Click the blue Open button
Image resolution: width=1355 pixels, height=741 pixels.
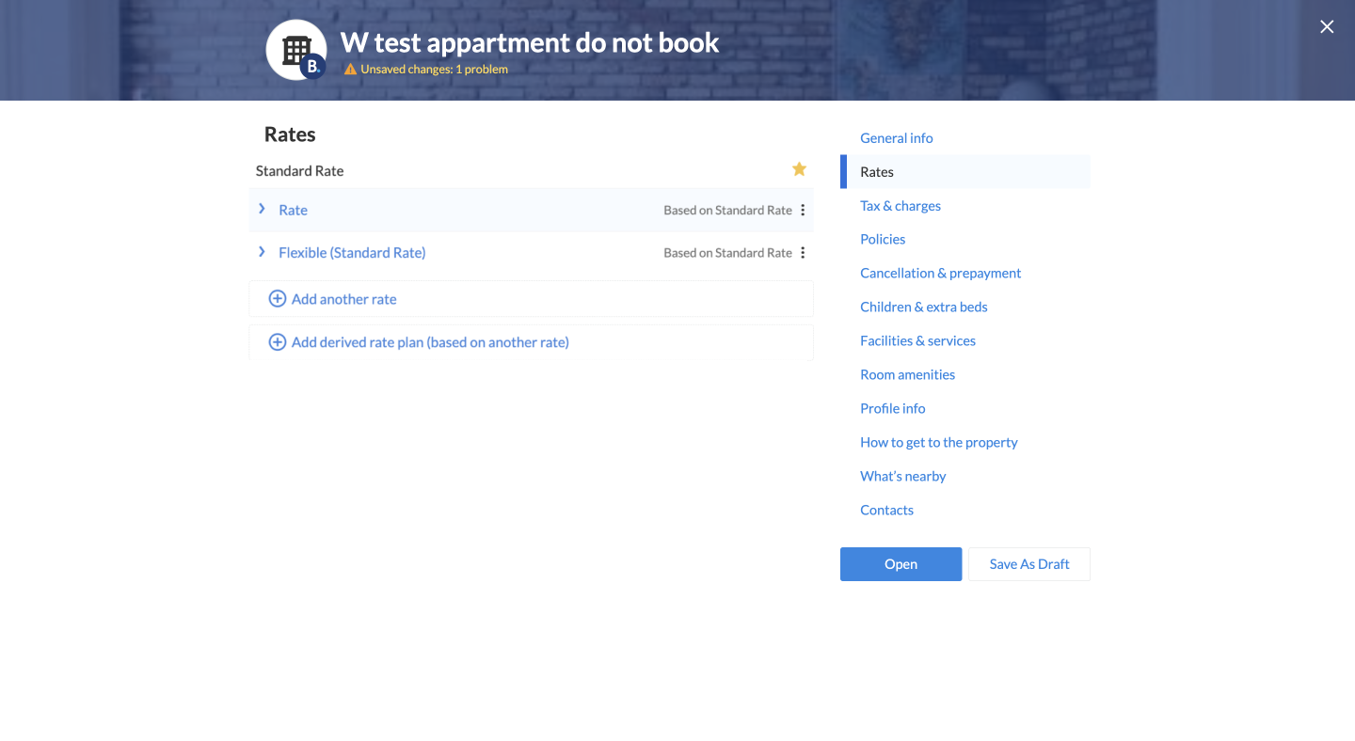(x=901, y=564)
